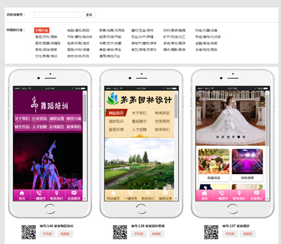Filter by 金融/典当/拍卖 industry
Screen dimensions: 281x244
pyautogui.click(x=207, y=43)
